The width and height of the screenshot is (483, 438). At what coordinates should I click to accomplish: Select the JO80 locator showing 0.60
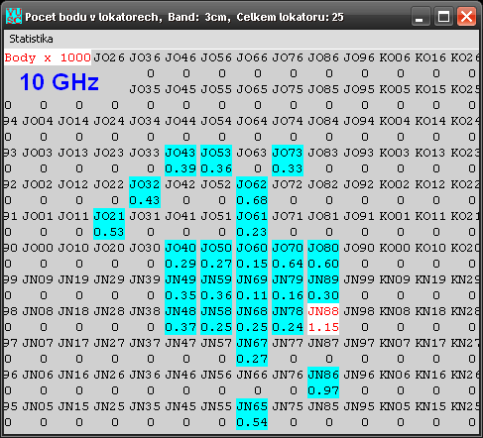click(323, 256)
